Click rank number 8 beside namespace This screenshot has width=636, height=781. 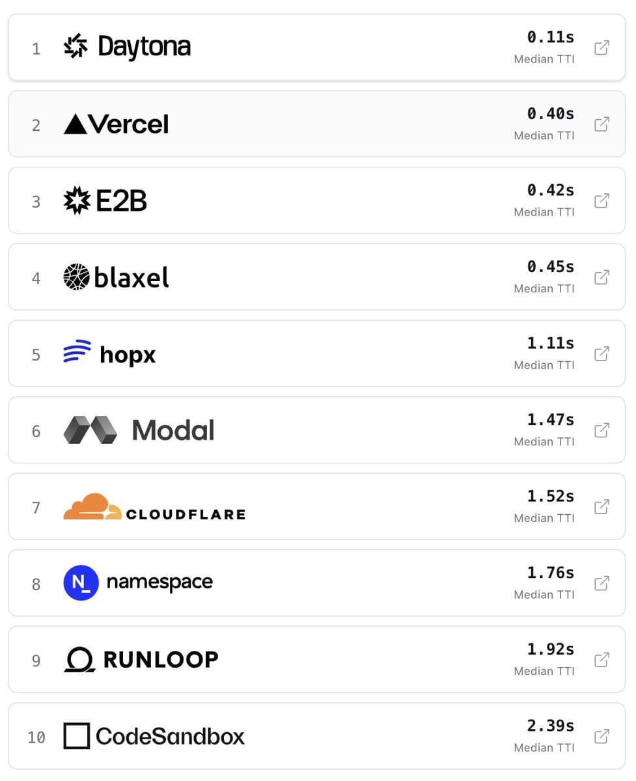click(x=36, y=584)
